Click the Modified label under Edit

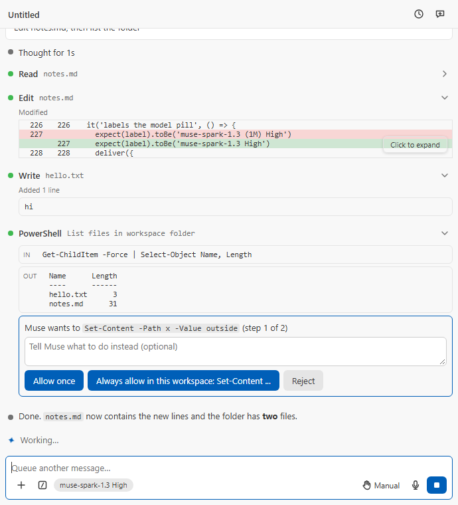[33, 112]
